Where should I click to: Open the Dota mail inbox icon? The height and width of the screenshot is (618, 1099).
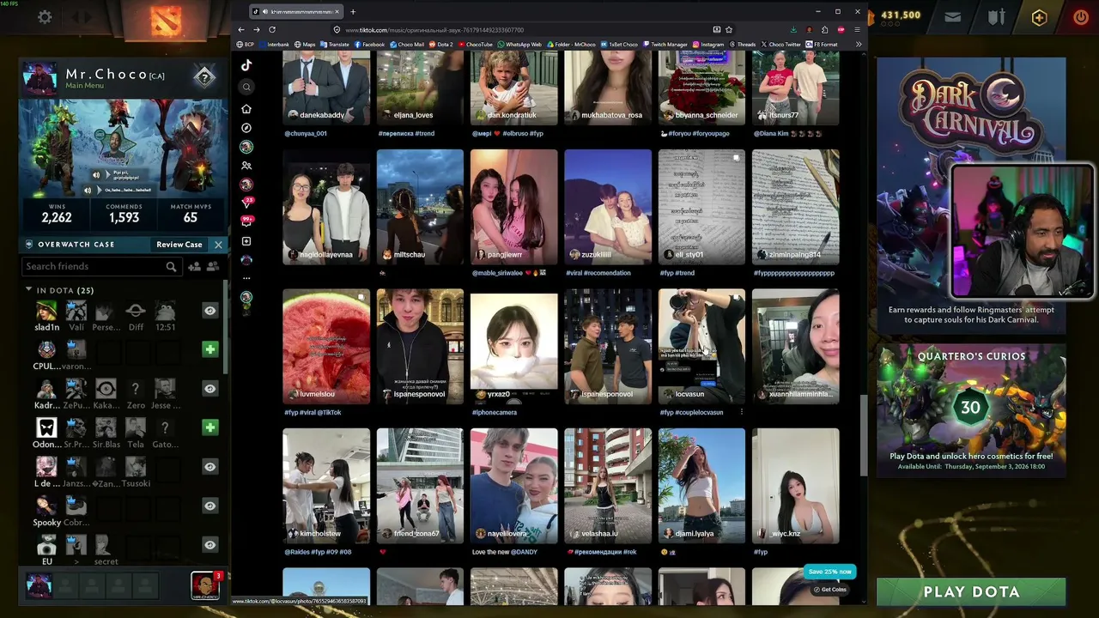952,16
